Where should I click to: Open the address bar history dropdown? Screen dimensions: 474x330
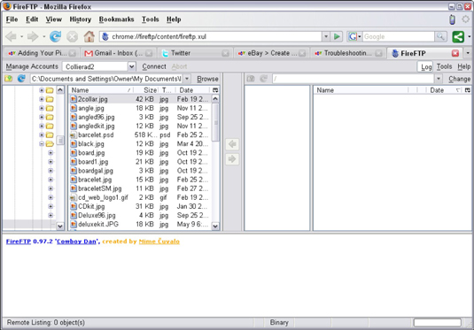[326, 36]
